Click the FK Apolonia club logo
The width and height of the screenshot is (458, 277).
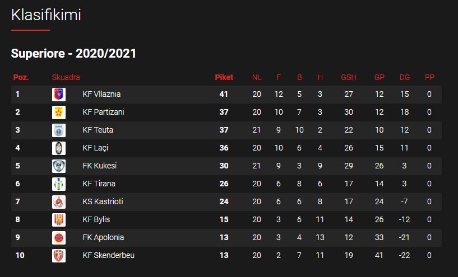59,238
